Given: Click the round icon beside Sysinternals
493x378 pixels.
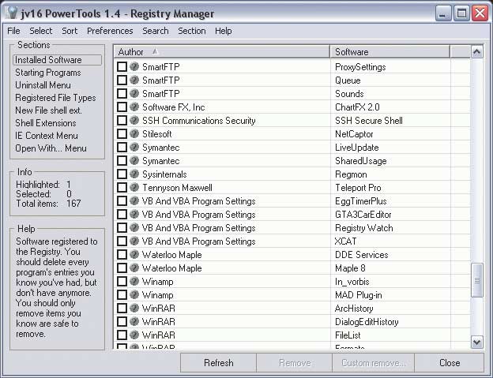Looking at the screenshot, I should 134,174.
